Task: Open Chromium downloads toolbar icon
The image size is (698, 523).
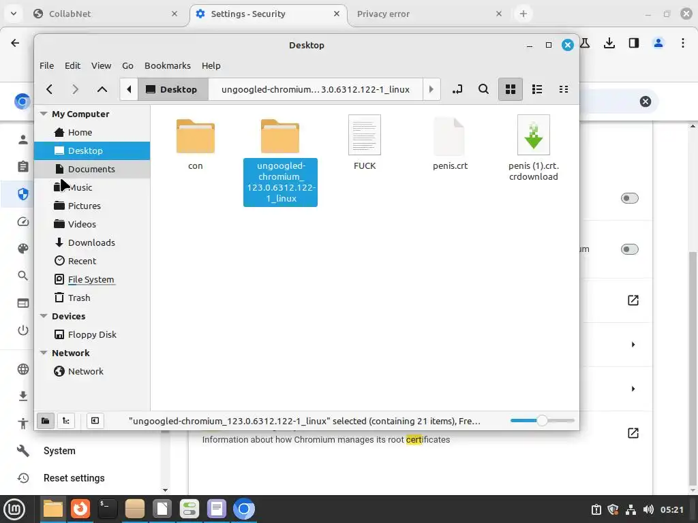Action: (x=609, y=43)
